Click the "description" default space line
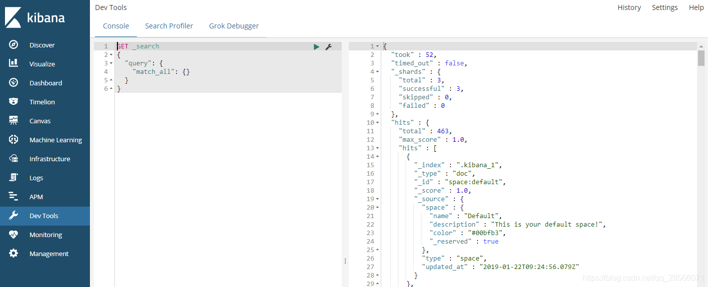Viewport: 708px width, 287px height. 518,225
